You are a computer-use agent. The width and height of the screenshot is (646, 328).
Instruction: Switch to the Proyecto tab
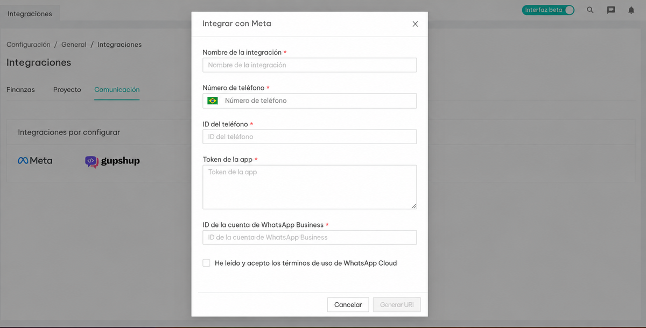[x=67, y=90]
